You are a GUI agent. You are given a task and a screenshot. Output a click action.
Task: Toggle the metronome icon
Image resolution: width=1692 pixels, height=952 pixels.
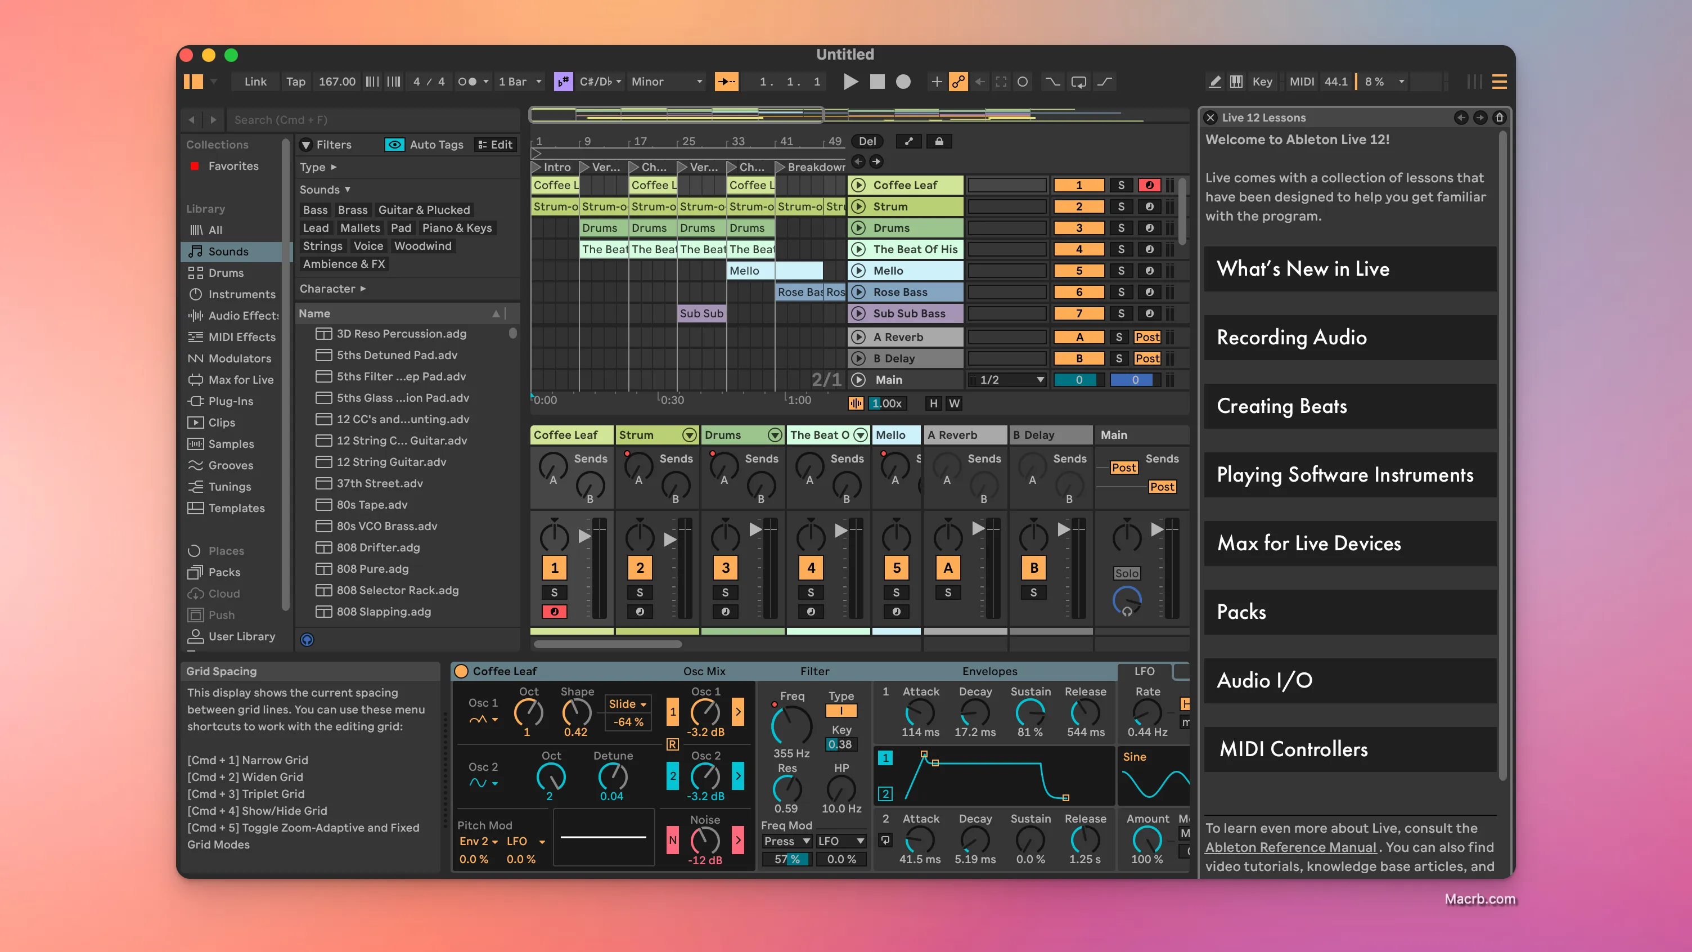pyautogui.click(x=467, y=82)
